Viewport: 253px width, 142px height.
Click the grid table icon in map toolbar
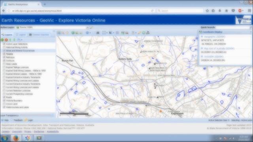[117, 33]
